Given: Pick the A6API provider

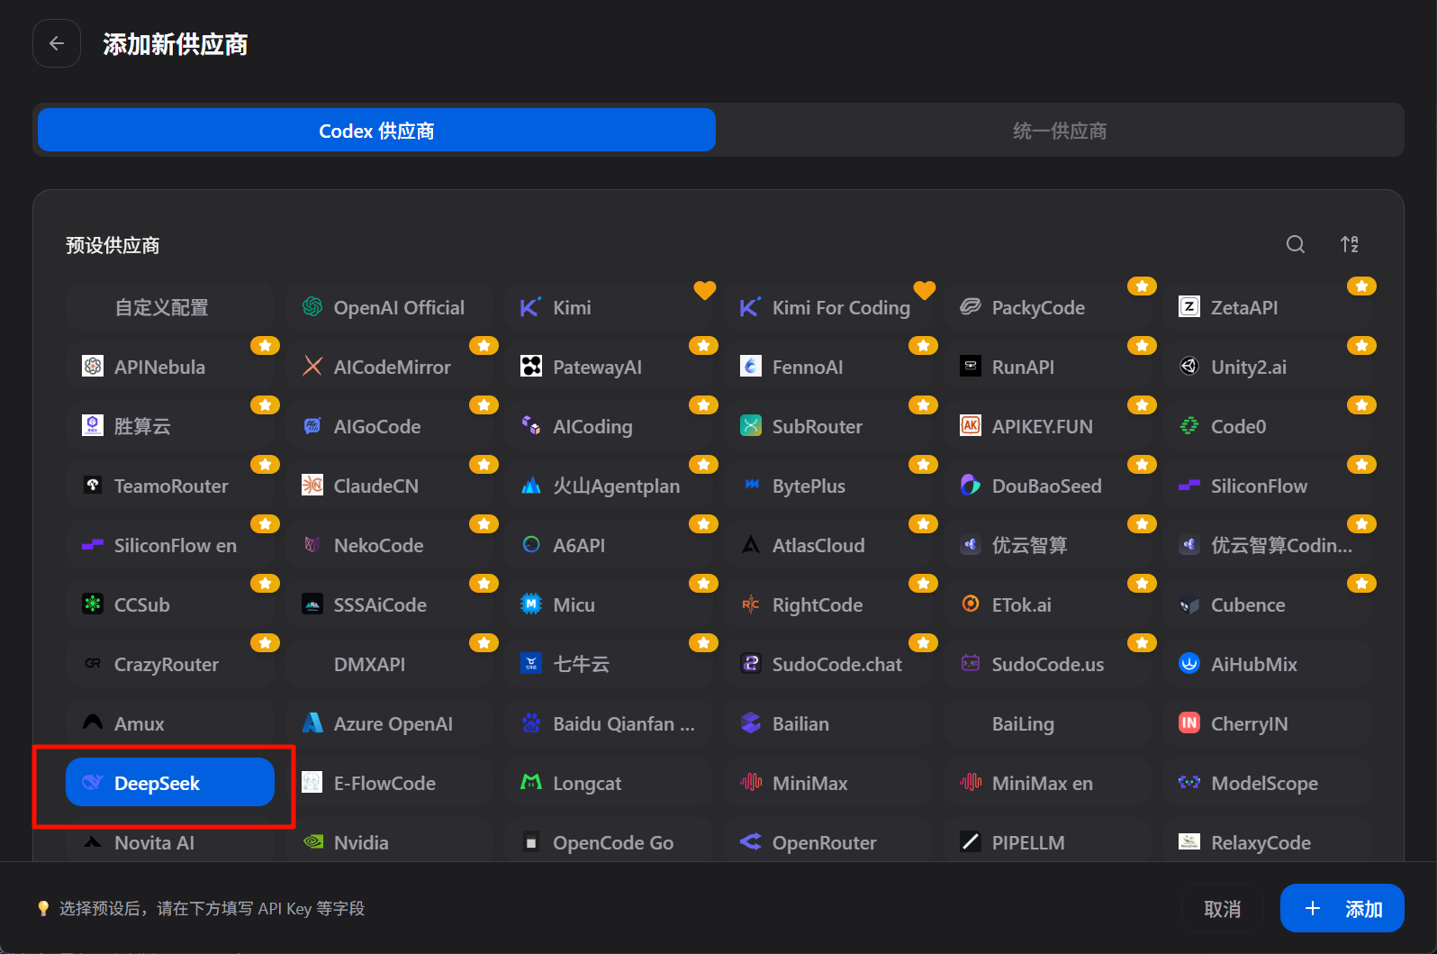Looking at the screenshot, I should click(609, 546).
